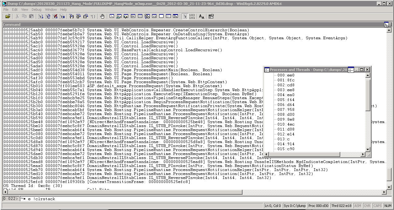The height and width of the screenshot is (210, 394).
Task: Click the Font (AA) toolbar icon
Action: [201, 16]
